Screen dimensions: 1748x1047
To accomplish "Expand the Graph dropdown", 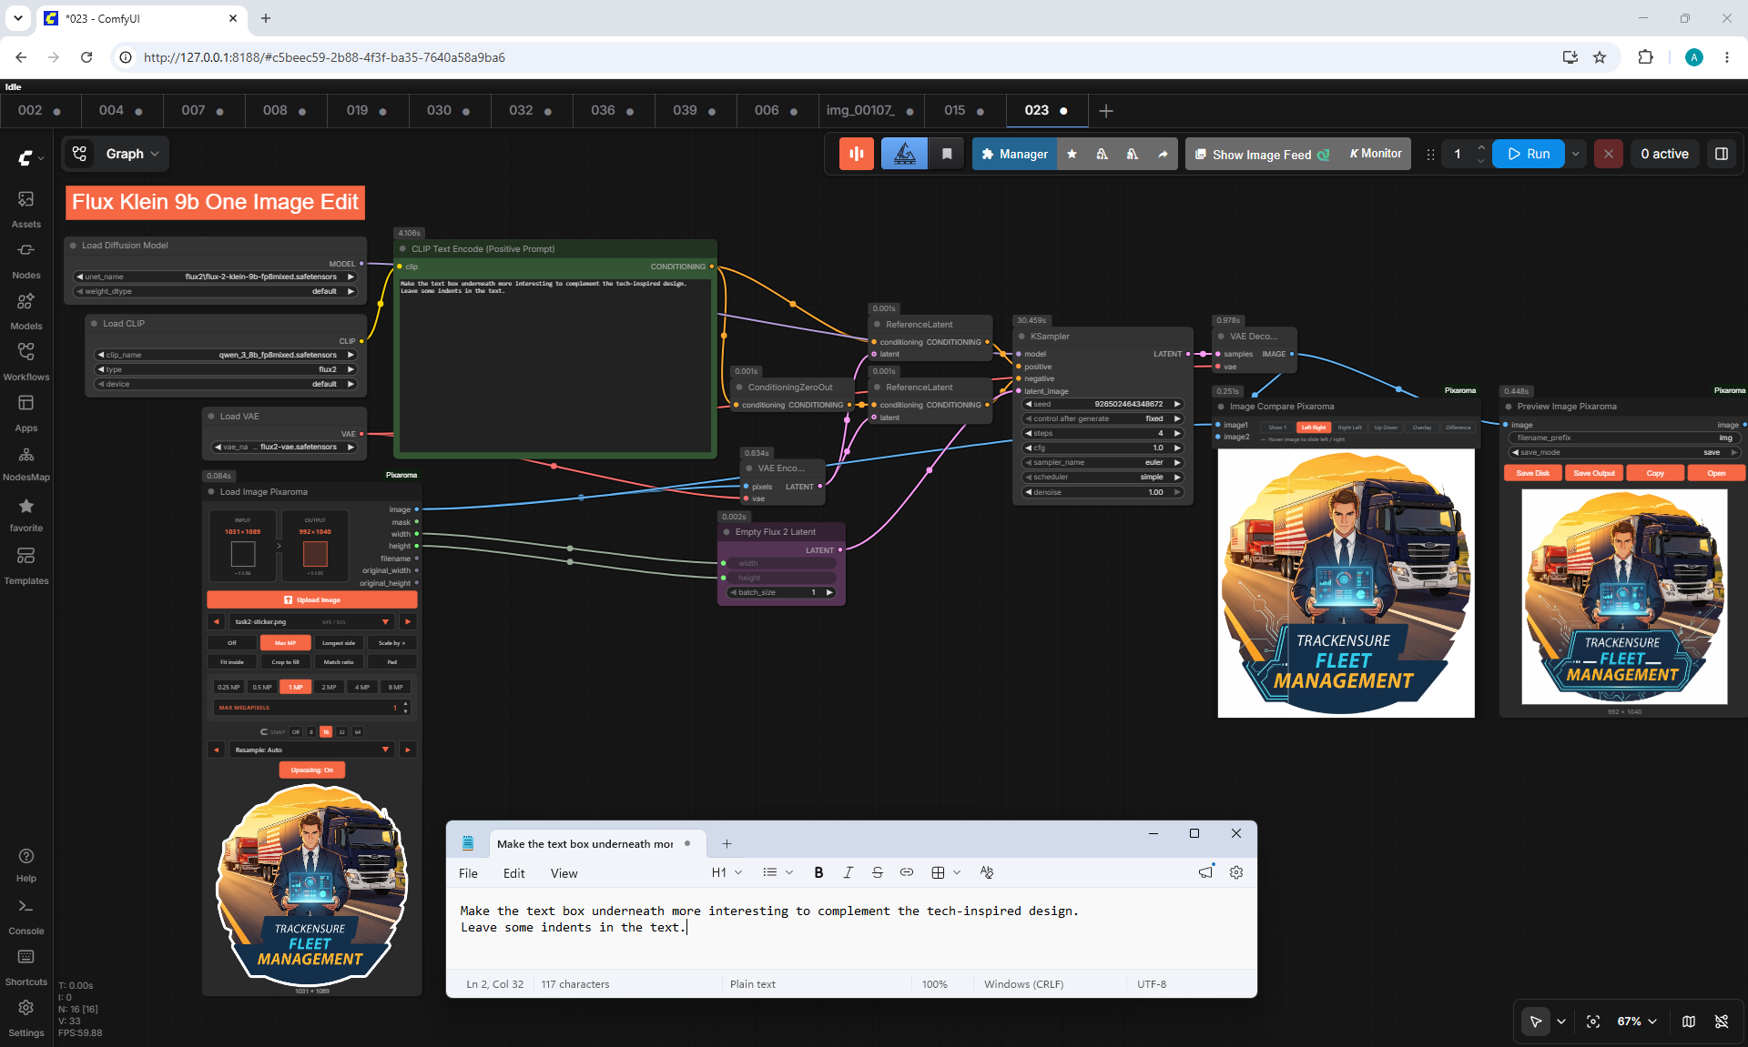I will point(134,154).
